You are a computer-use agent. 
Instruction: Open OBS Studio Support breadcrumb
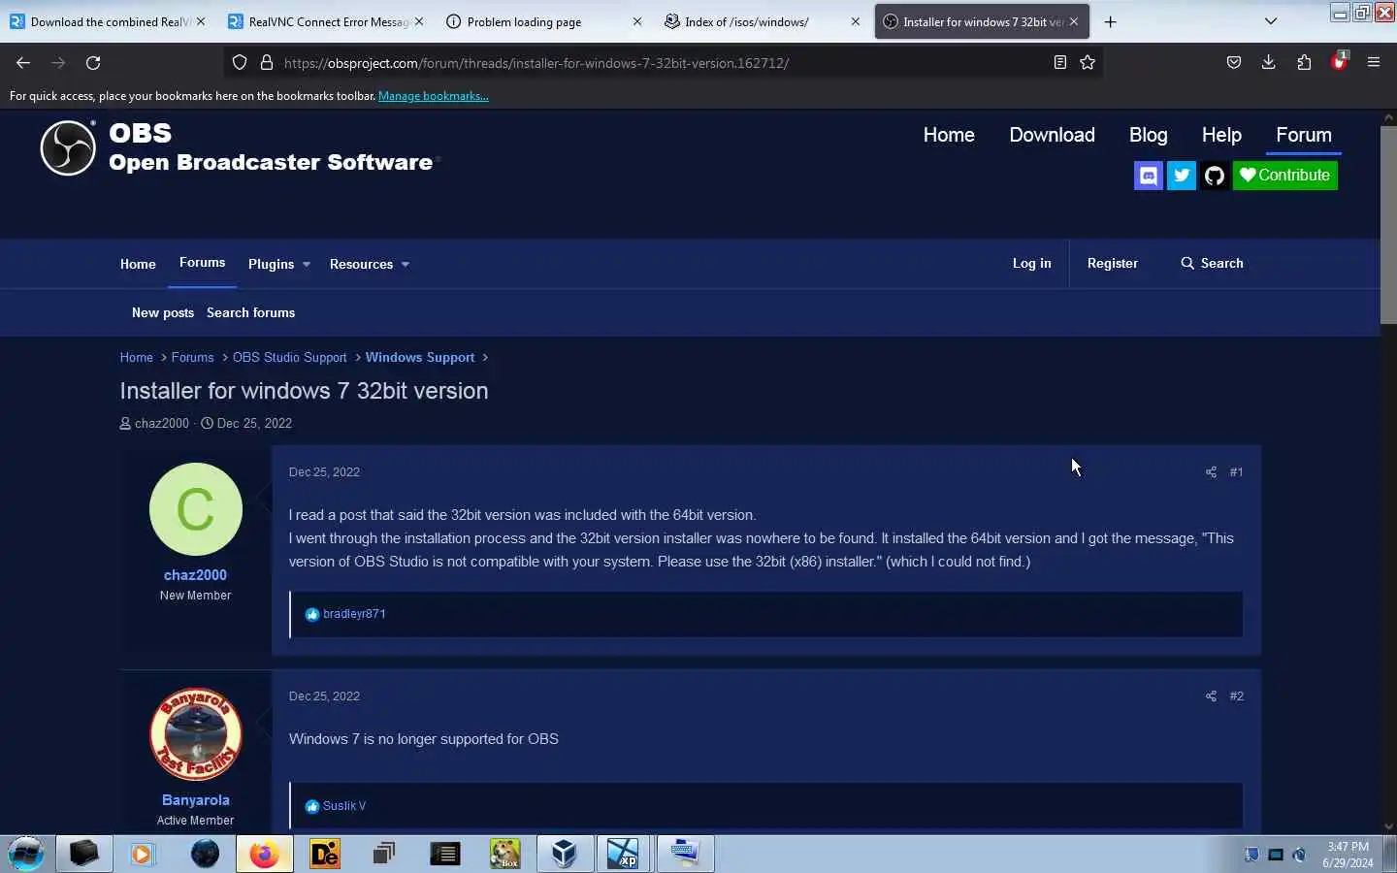(289, 358)
